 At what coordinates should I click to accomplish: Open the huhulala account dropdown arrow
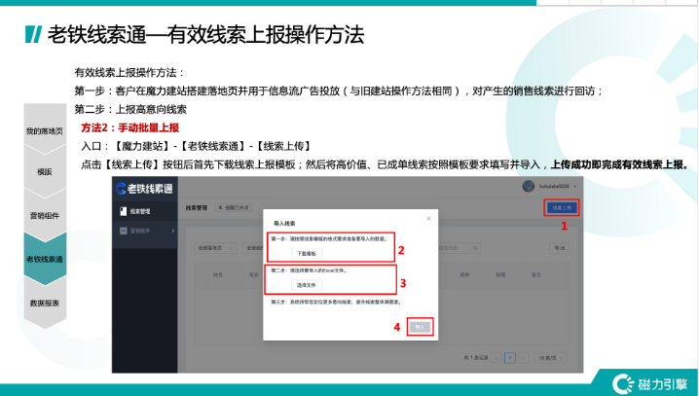575,186
